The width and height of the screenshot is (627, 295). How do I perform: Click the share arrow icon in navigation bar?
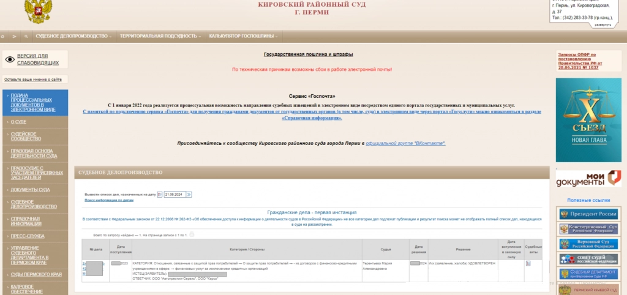point(15,36)
